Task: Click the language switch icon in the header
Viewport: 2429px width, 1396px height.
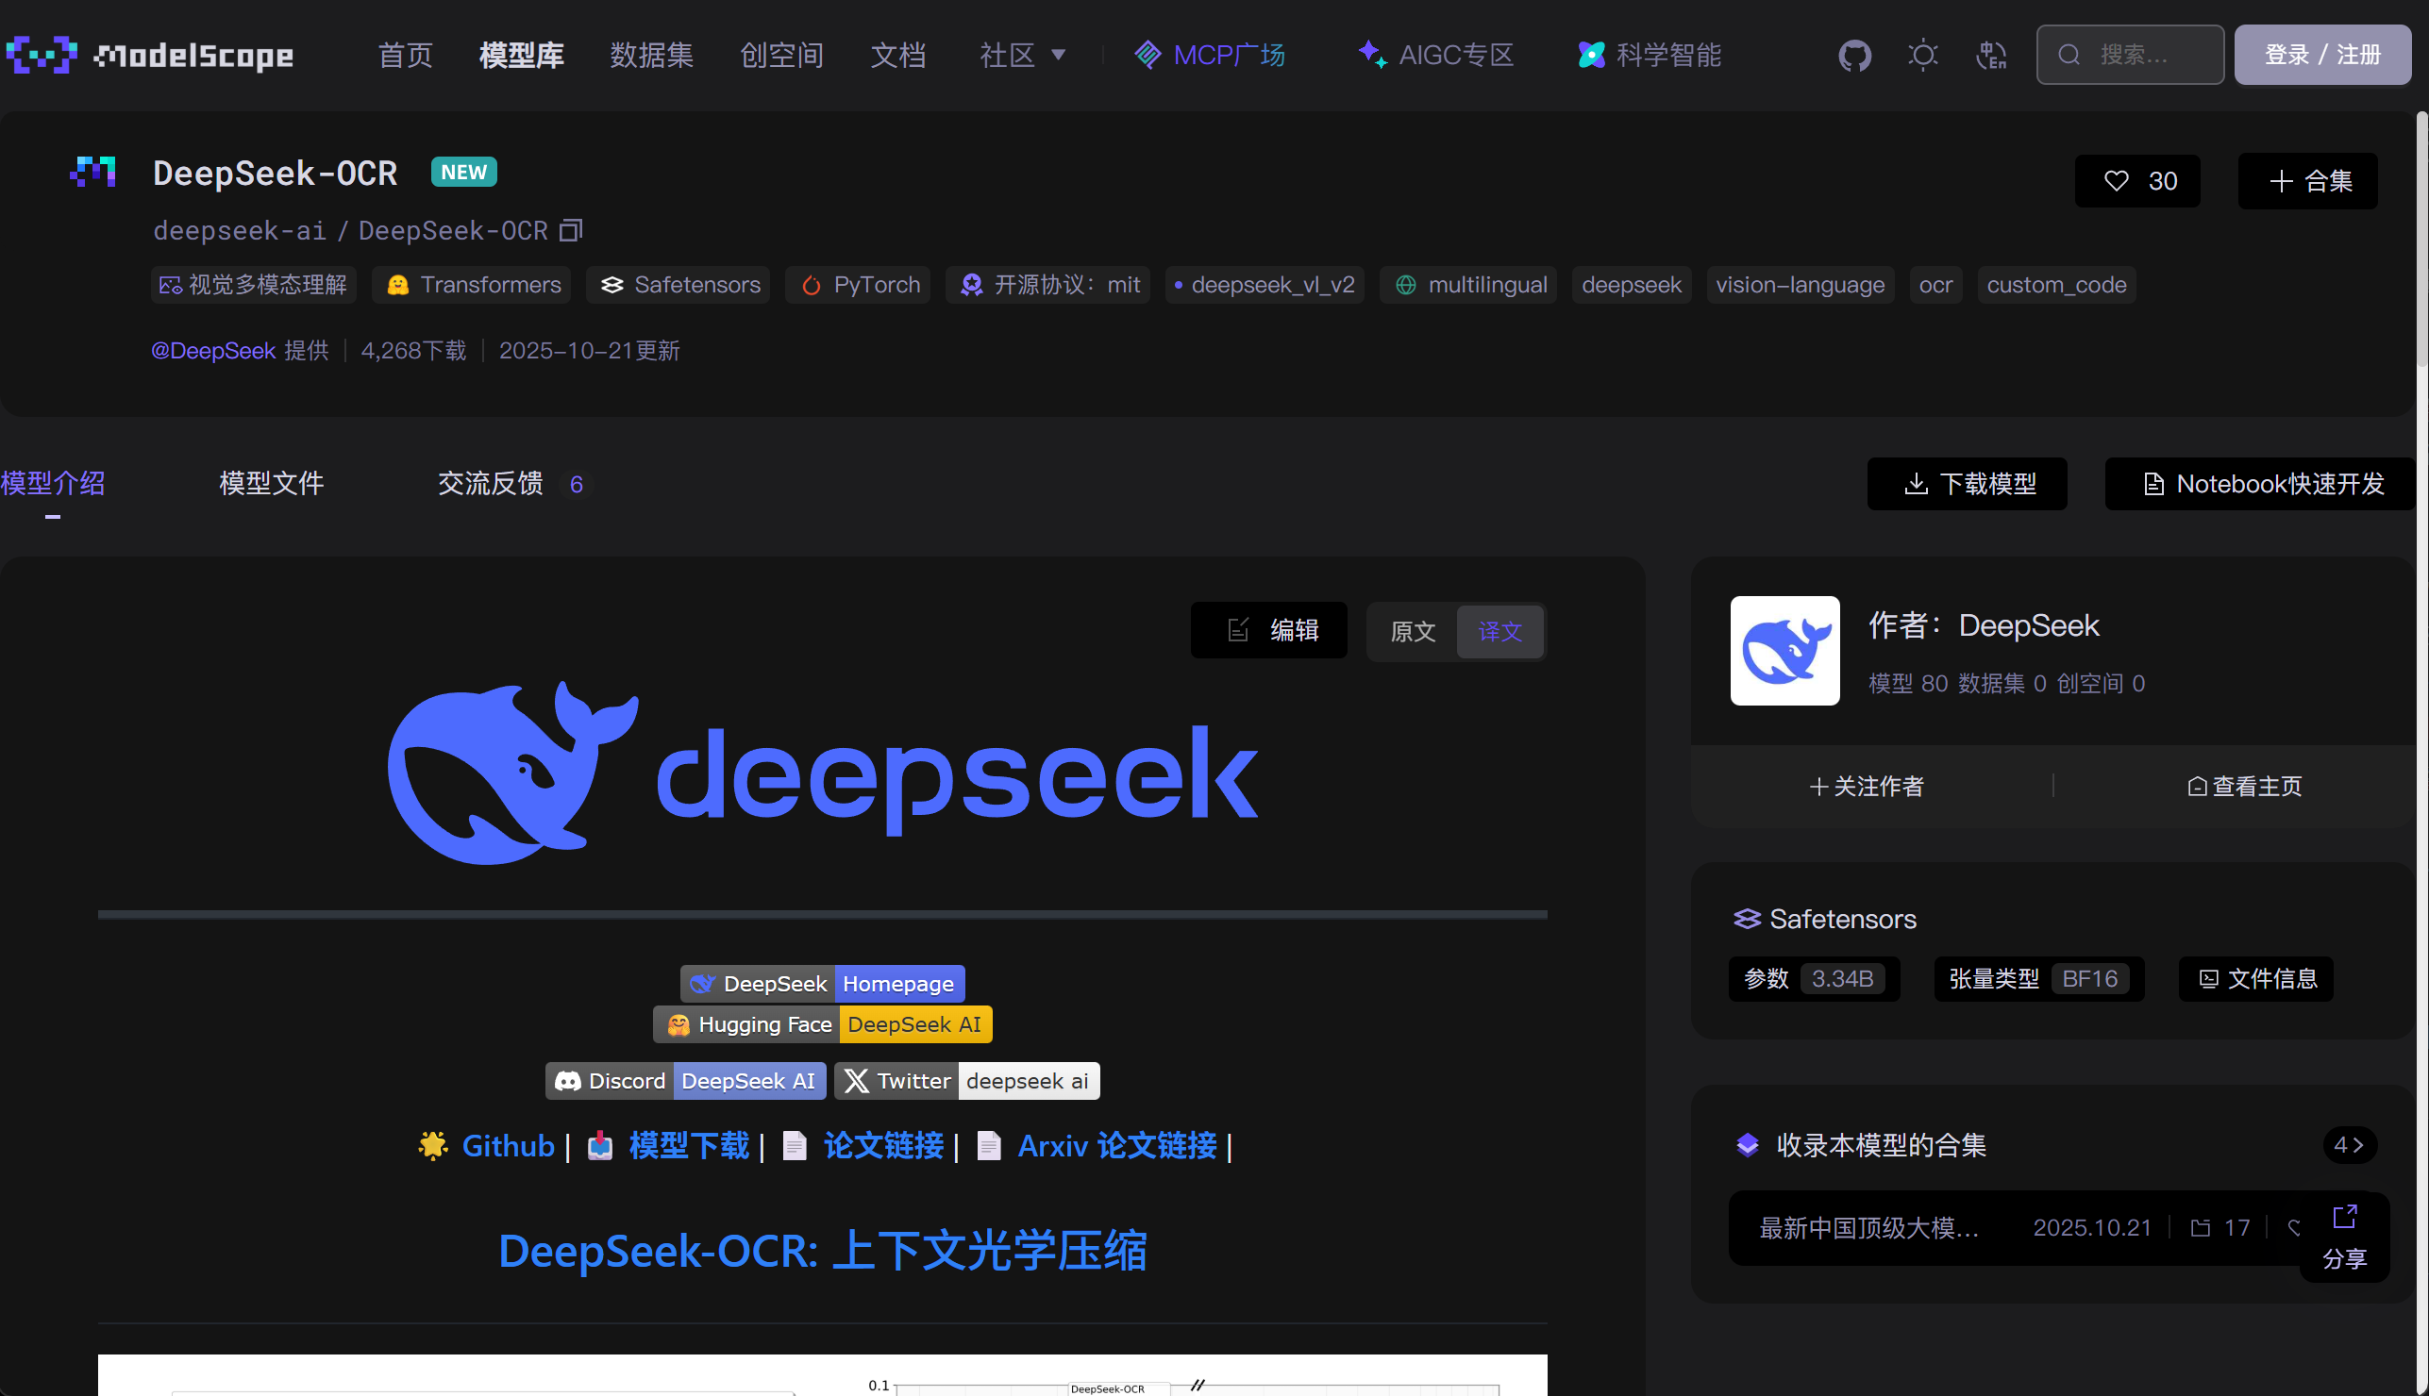Action: click(1991, 55)
